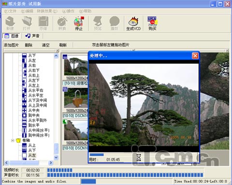This screenshot has height=185, width=232.
Task: Collapse the 卷轴 tree group
Action: [x=13, y=141]
